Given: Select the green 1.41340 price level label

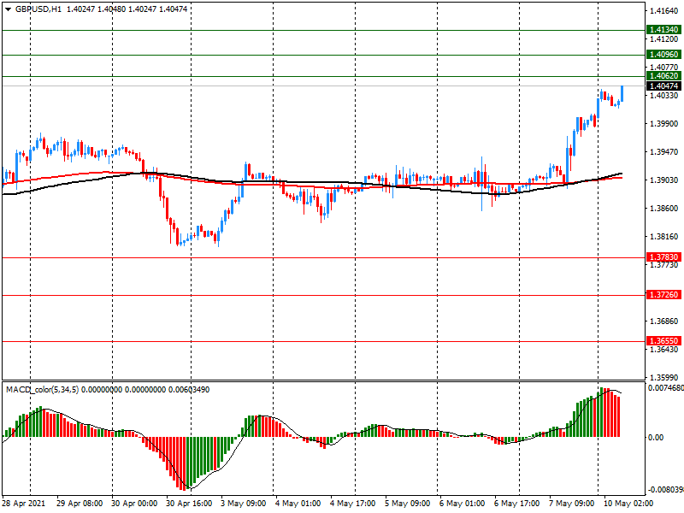Looking at the screenshot, I should [x=663, y=30].
